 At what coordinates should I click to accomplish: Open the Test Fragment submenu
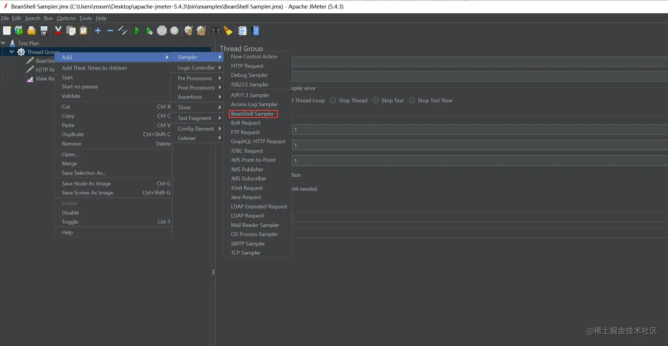click(197, 118)
